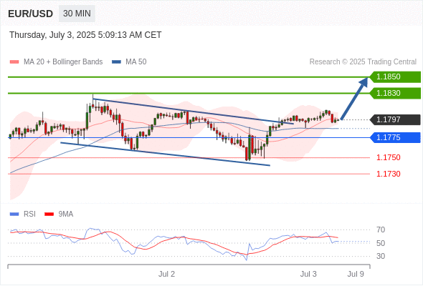This screenshot has width=423, height=286.
Task: Toggle the MA 50 legend entry
Action: click(129, 62)
